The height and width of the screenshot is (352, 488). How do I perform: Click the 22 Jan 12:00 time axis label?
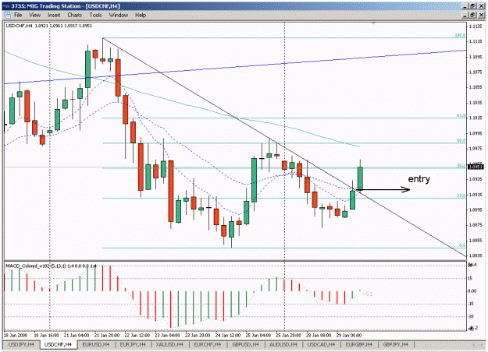tap(137, 336)
